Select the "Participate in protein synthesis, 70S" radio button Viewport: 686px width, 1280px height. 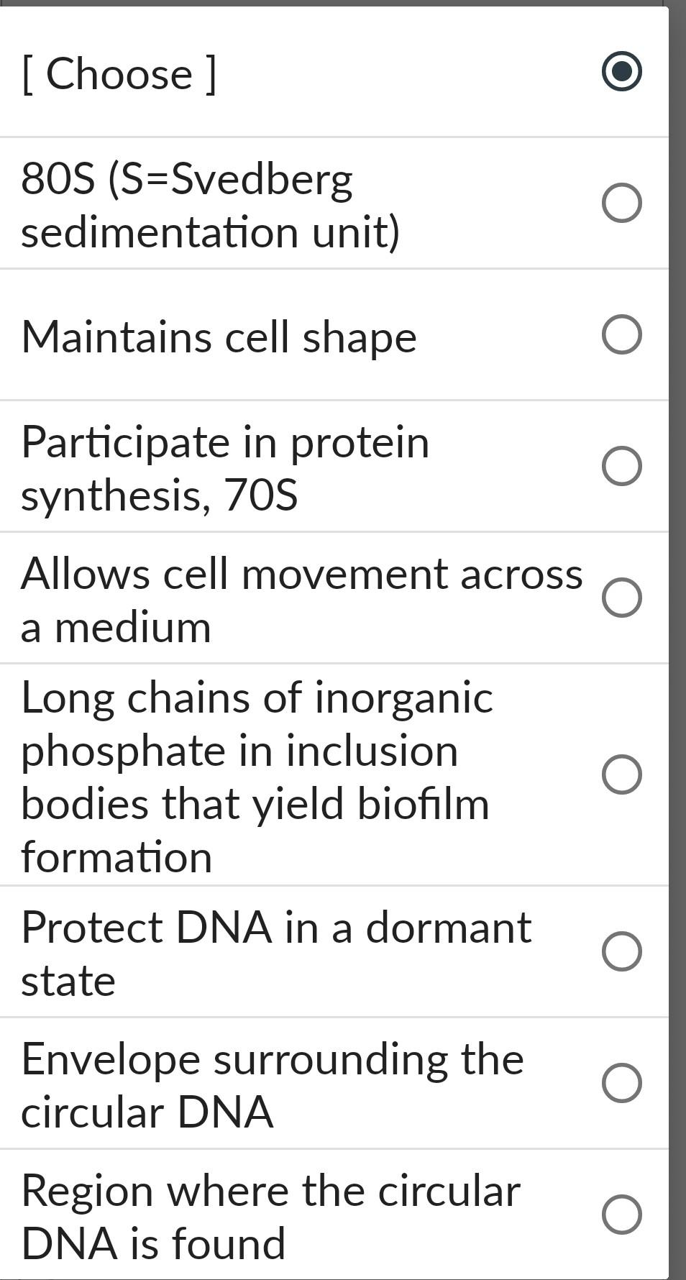click(x=621, y=466)
